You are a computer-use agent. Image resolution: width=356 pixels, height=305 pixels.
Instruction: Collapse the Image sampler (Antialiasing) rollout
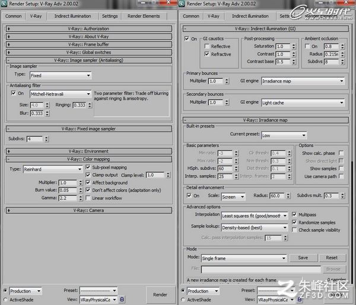coord(88,60)
